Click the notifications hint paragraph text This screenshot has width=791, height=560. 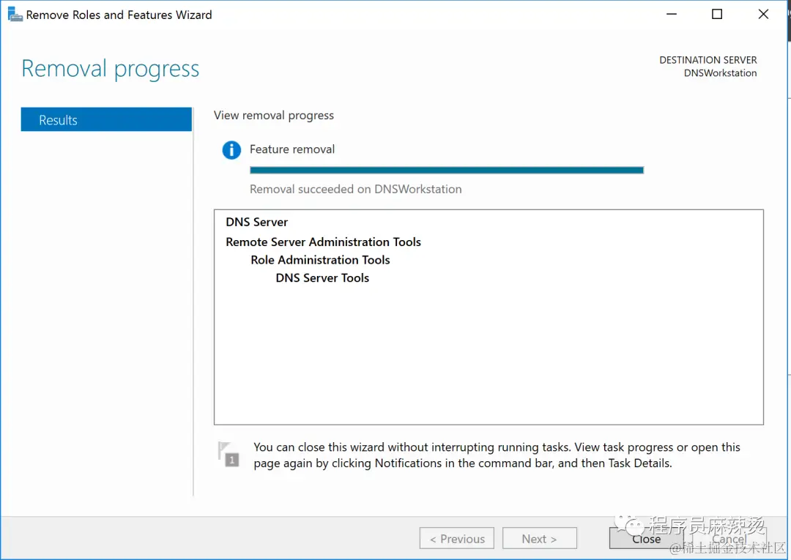click(497, 455)
